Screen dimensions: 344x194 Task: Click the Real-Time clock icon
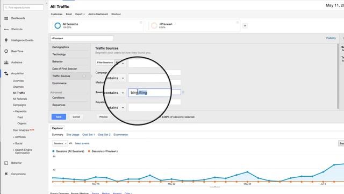click(x=6, y=51)
